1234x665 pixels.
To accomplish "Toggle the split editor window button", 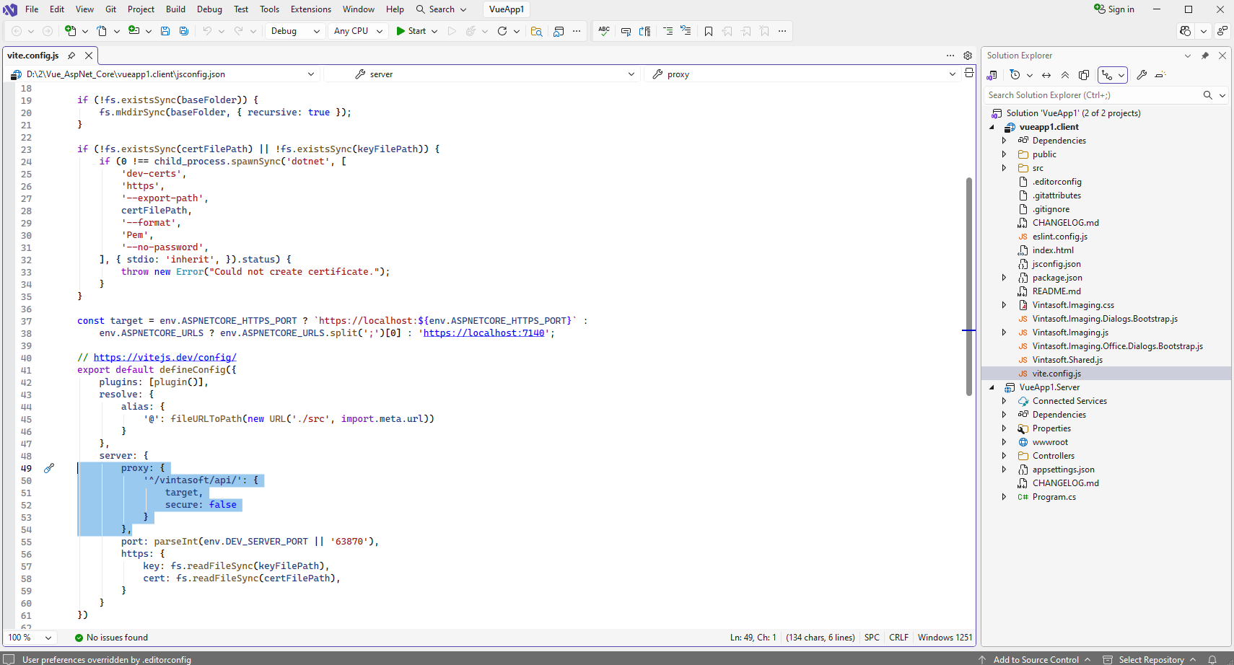I will tap(969, 74).
